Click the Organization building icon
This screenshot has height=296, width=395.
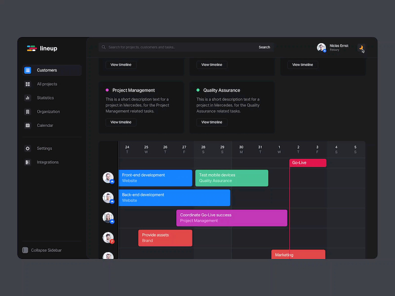(x=28, y=112)
